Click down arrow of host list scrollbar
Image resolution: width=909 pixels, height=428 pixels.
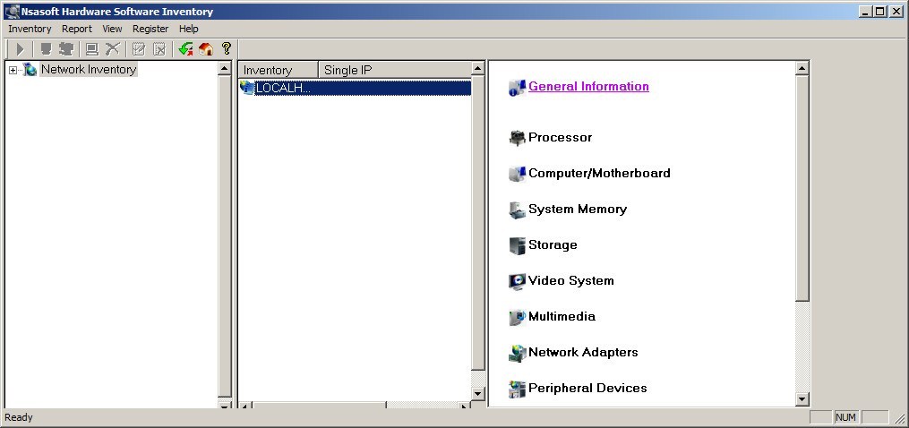coord(477,393)
